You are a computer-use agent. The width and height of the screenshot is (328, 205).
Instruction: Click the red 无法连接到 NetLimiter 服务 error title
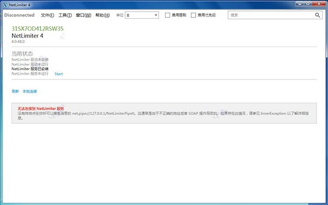(x=40, y=109)
